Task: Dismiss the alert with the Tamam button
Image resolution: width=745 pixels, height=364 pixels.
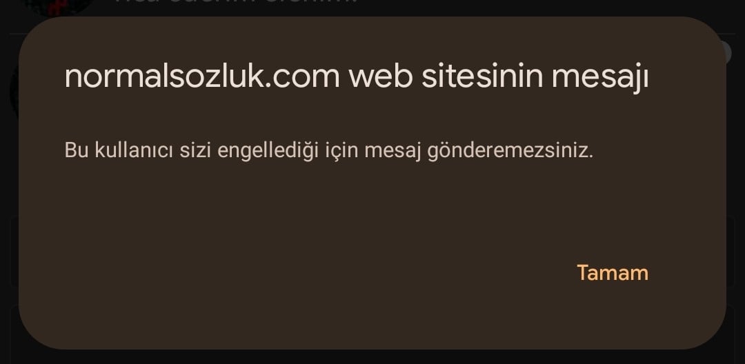Action: point(613,273)
